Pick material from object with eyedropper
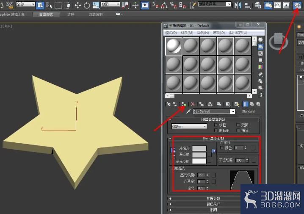 click(x=188, y=111)
